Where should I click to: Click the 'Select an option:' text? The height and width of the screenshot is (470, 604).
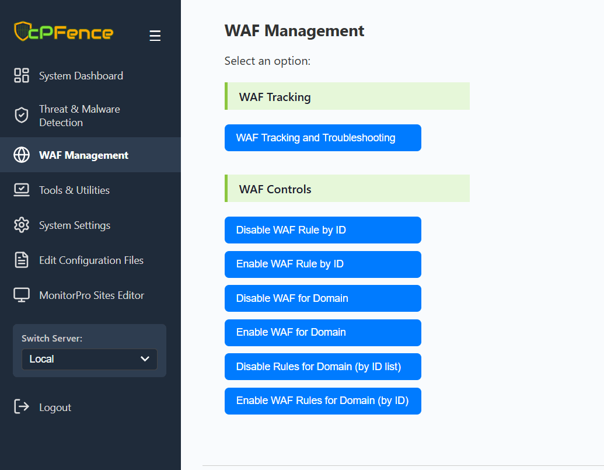click(267, 61)
